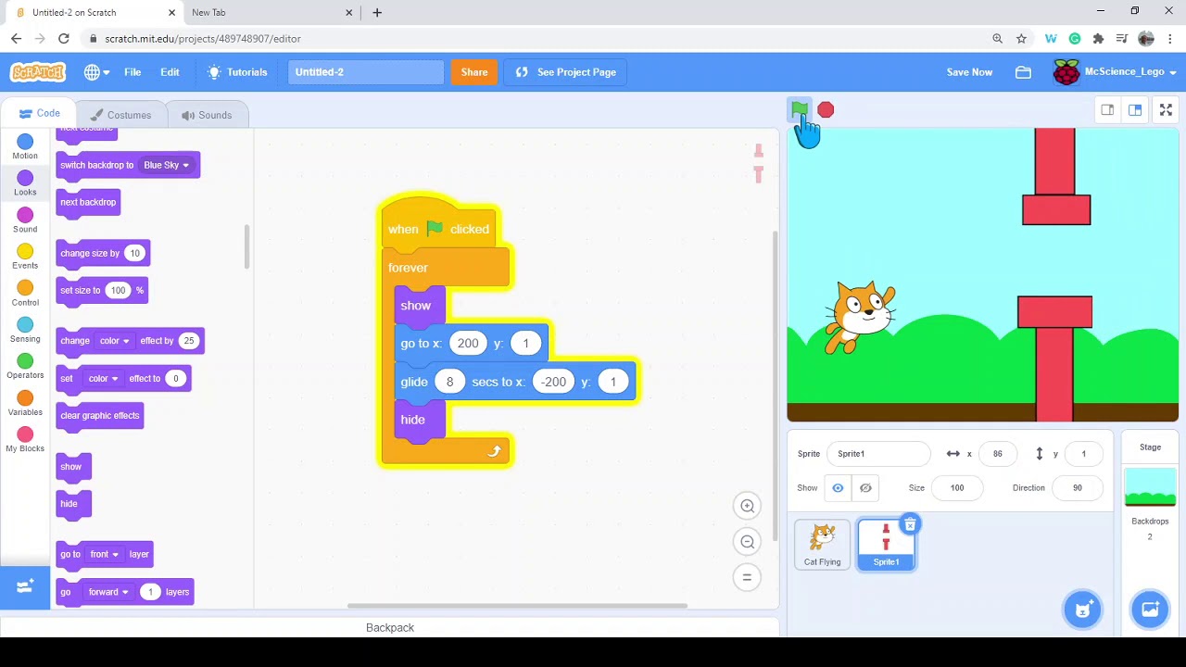Image resolution: width=1186 pixels, height=667 pixels.
Task: Hide sprite using crossed eye icon
Action: pyautogui.click(x=865, y=488)
